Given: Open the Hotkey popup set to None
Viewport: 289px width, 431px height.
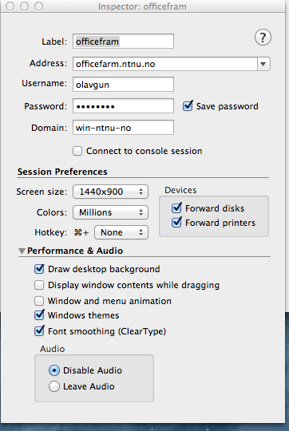Looking at the screenshot, I should [x=121, y=232].
